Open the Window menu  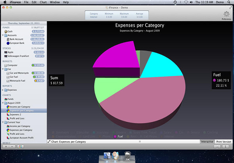point(55,2)
